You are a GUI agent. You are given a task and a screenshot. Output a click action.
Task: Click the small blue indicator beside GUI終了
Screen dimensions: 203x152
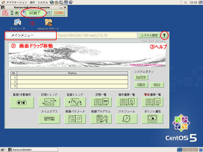[24, 12]
